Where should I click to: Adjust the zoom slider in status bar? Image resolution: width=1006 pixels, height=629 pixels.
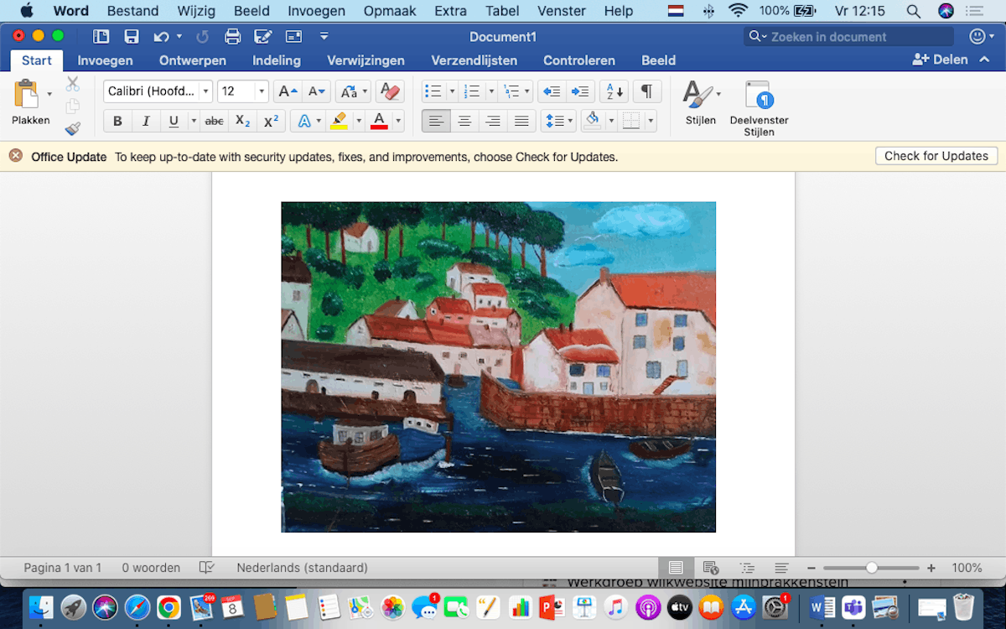click(x=872, y=568)
